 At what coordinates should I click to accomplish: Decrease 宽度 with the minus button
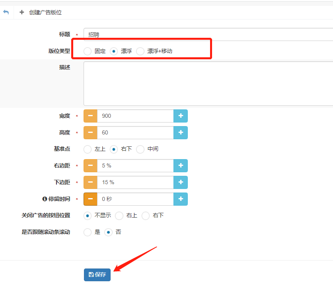pos(90,116)
